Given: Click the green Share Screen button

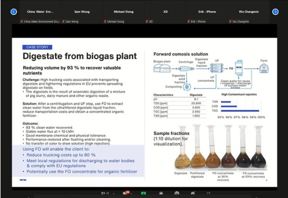Looking at the screenshot, I should (x=143, y=193).
